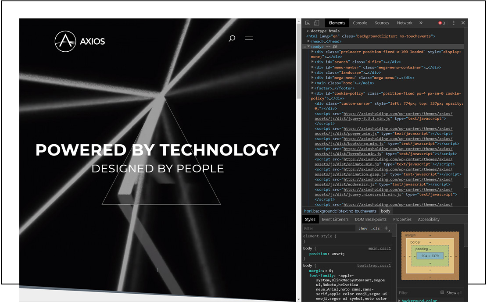487x302 pixels.
Task: Expand the div id="mega-menu" node
Action: pos(312,78)
